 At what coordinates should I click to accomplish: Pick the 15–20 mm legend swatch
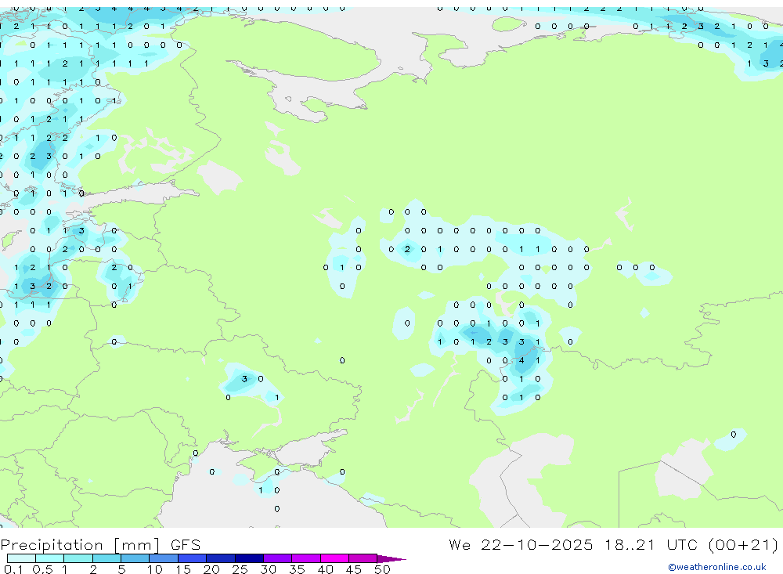point(193,558)
